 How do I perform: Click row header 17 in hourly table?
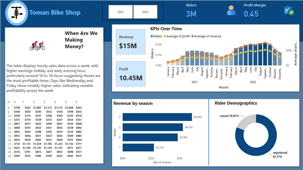coord(9,144)
